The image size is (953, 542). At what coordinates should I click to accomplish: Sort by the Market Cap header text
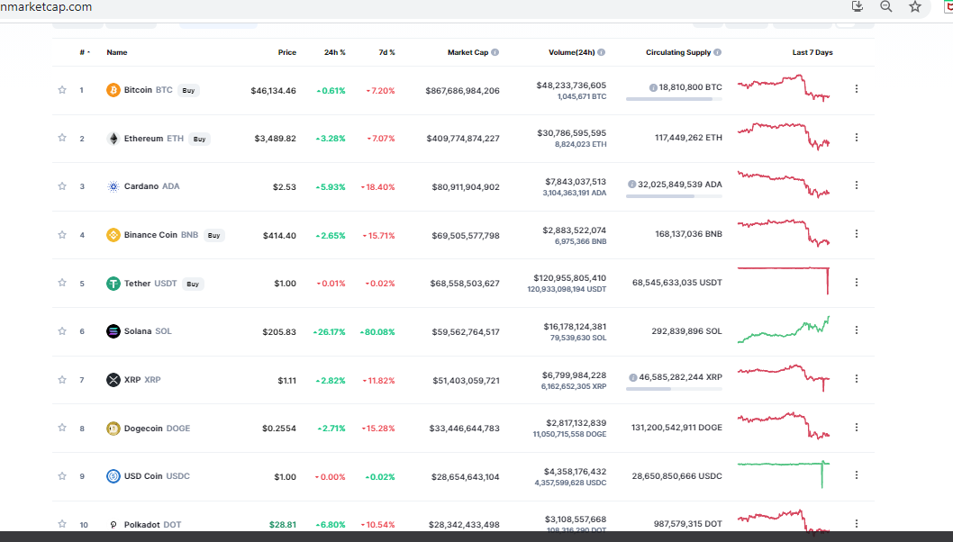pos(468,52)
